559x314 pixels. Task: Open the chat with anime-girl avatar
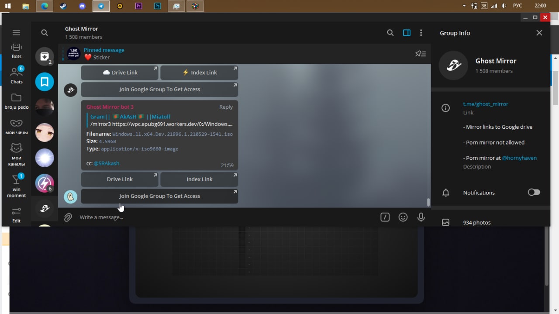(45, 132)
